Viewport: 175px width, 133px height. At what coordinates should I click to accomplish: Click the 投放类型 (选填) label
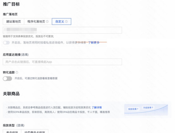13,125
